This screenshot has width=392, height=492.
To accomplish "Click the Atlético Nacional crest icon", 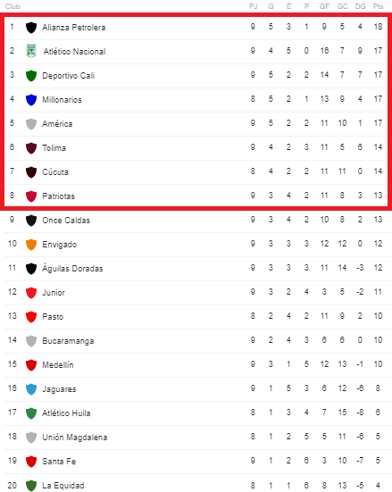I will (x=31, y=51).
